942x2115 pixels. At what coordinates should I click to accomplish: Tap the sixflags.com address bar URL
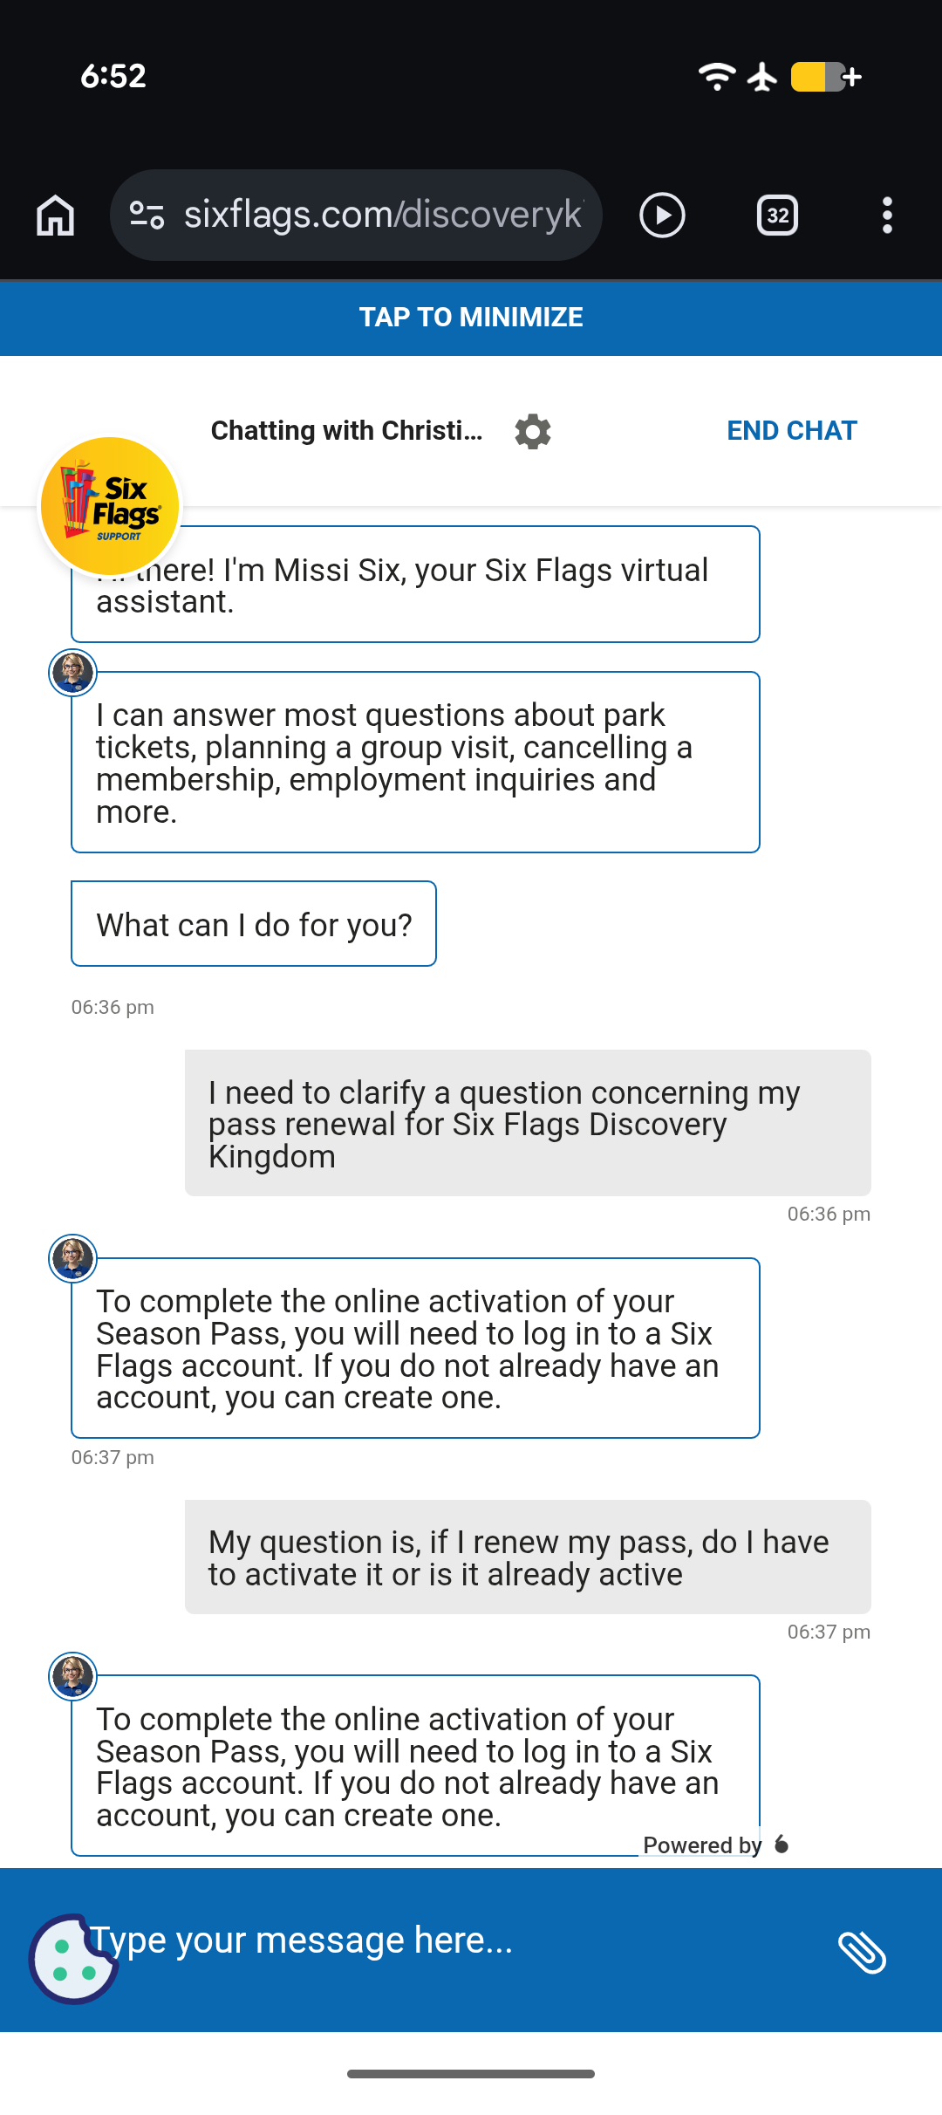click(383, 216)
